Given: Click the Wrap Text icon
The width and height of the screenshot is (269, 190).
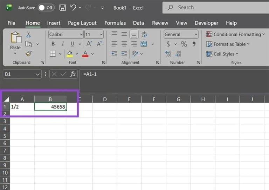Looking at the screenshot, I should 144,34.
